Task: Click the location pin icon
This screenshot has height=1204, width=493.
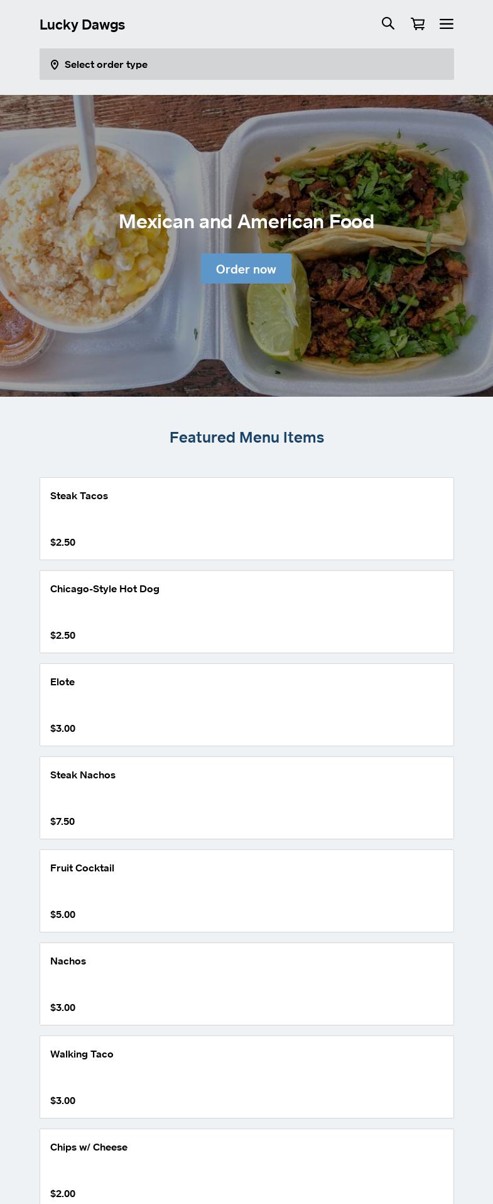Action: (x=55, y=65)
